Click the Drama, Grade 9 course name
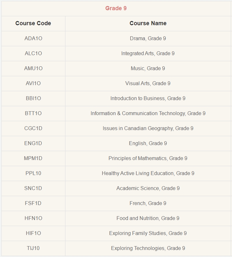The image size is (232, 257). pos(148,38)
